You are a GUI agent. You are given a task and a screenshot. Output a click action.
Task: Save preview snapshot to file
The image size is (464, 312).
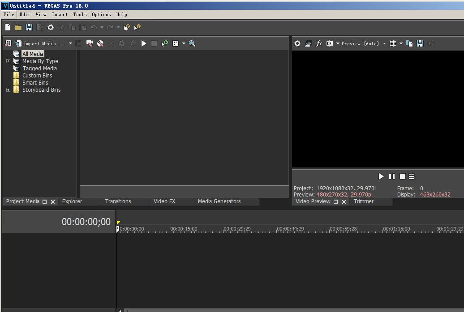pos(420,43)
